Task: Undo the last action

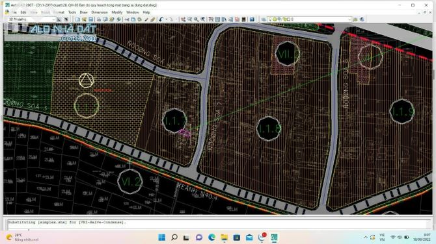Action: pyautogui.click(x=161, y=19)
